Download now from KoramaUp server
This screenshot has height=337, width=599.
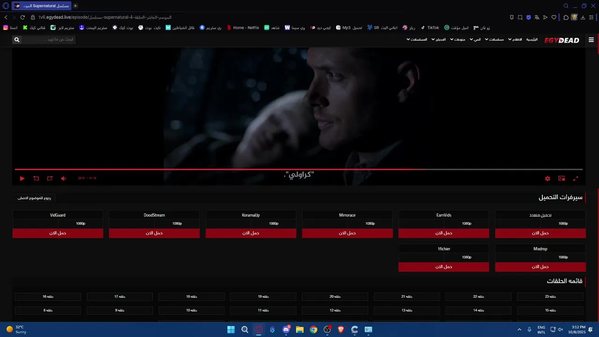[x=251, y=233]
